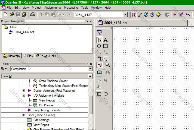Open the Flow Compilation dropdown

(x=90, y=69)
